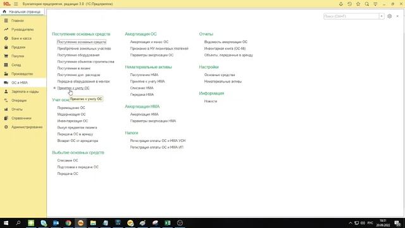Viewport: 405px width, 228px height.
Task: Switch to the Начальная страница tab
Action: click(23, 12)
